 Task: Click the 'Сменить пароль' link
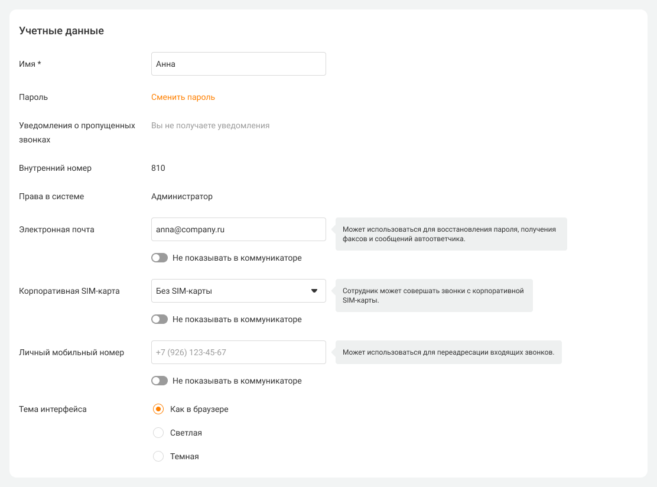(x=183, y=98)
